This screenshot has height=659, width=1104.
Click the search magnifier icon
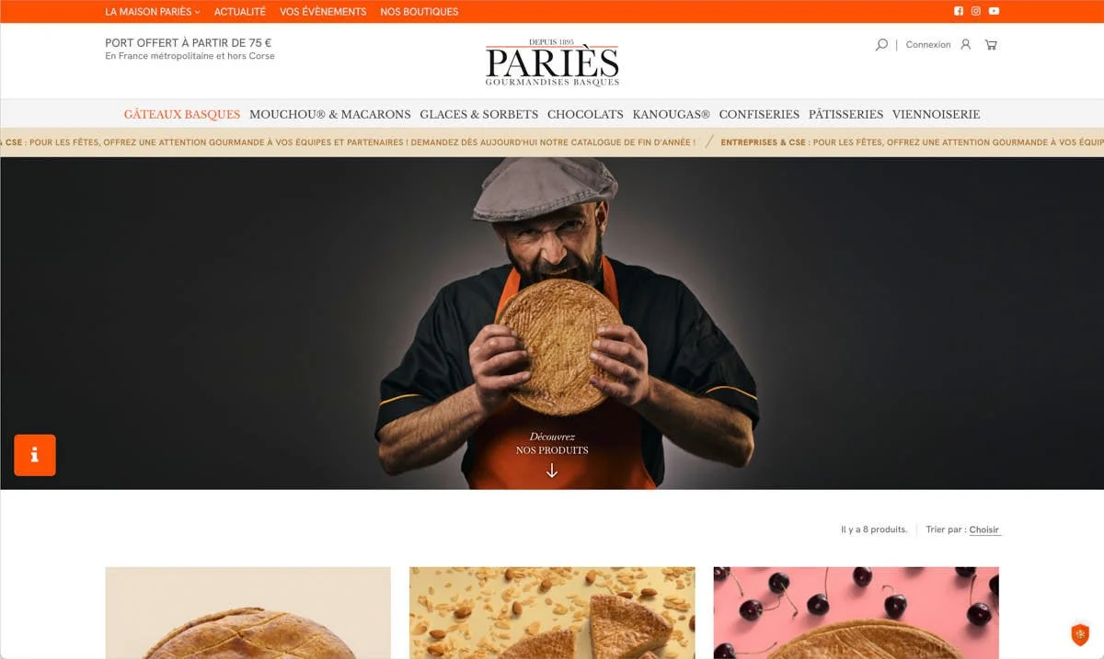[881, 44]
